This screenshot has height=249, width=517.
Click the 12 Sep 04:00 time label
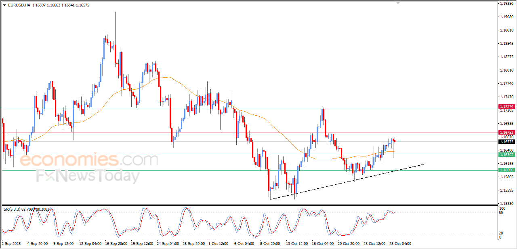pos(90,244)
